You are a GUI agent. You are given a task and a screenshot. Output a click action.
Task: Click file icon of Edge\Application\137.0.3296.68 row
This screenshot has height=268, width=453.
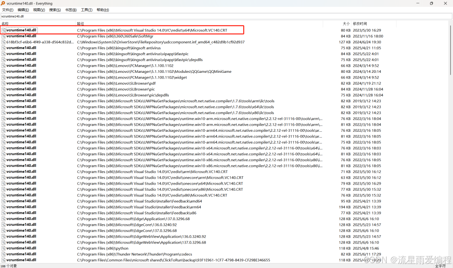pos(3,218)
